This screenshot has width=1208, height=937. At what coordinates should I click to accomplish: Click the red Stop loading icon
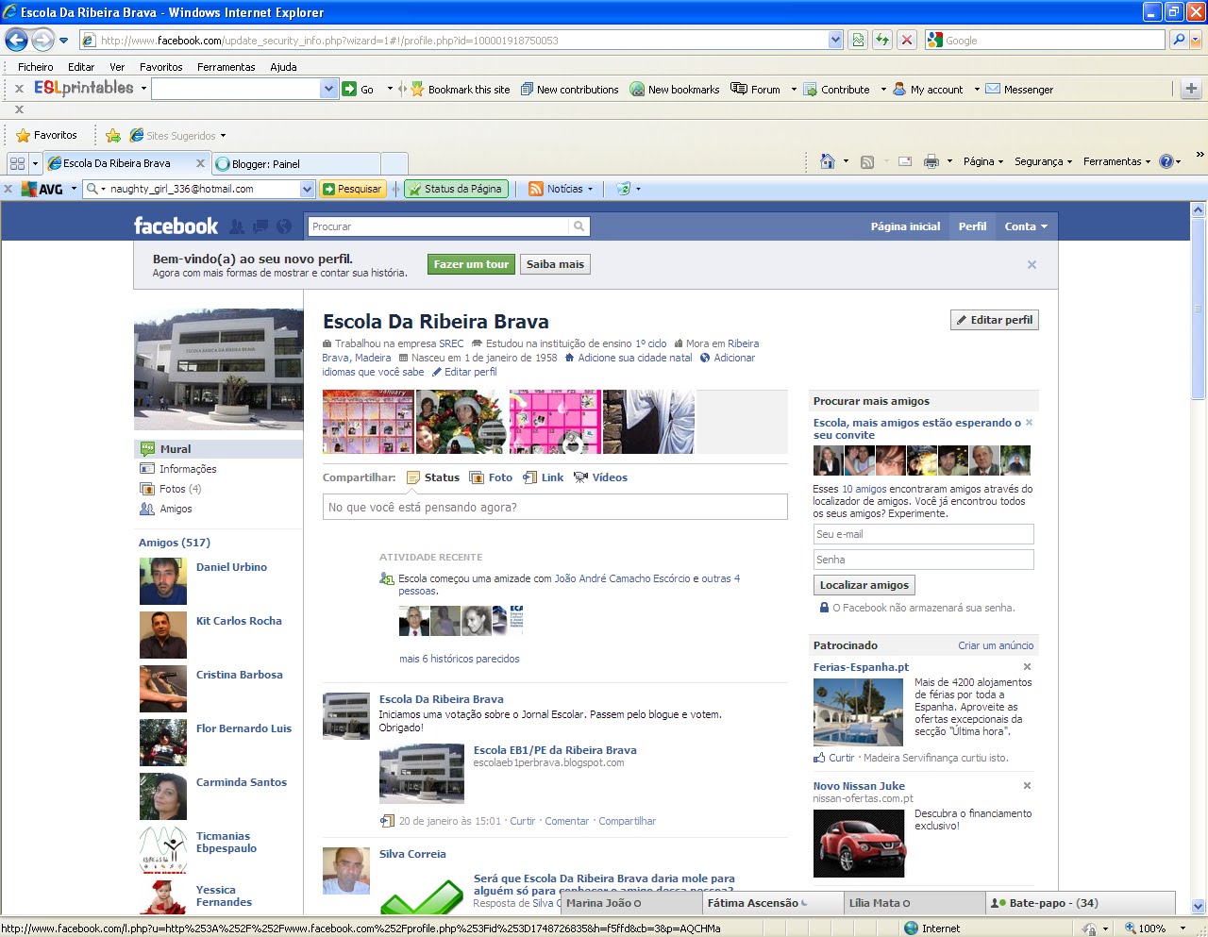906,40
